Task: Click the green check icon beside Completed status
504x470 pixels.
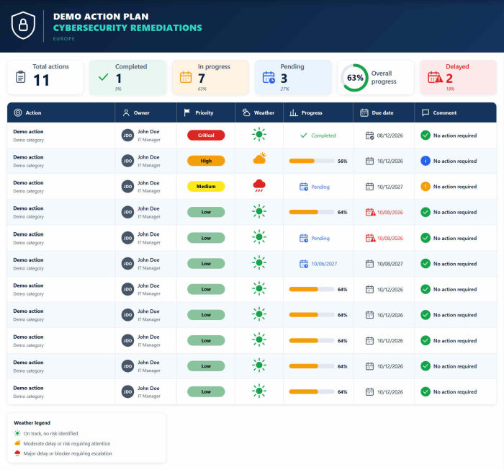Action: [x=304, y=136]
